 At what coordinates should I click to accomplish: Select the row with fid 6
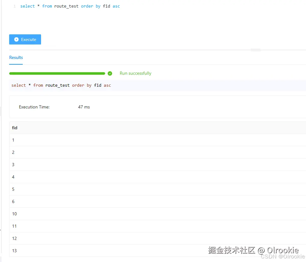click(x=13, y=201)
